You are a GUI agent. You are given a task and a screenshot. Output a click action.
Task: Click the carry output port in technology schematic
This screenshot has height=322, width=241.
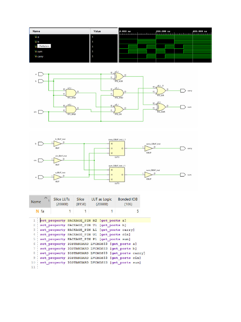pos(183,148)
